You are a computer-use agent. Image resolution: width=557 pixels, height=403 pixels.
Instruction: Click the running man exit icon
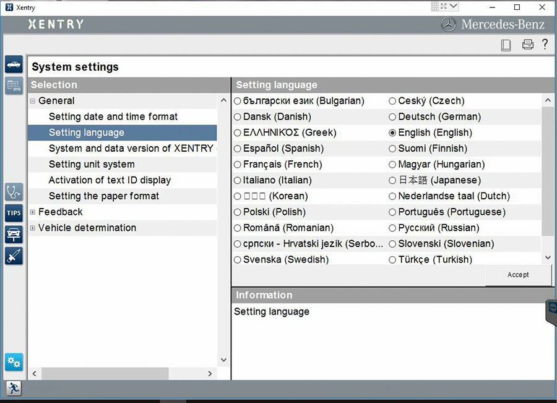click(14, 388)
